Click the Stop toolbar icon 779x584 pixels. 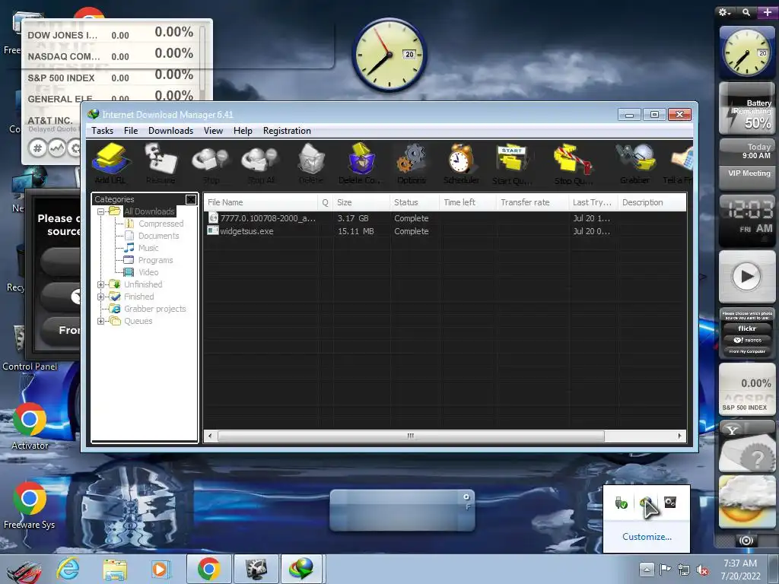(x=211, y=164)
